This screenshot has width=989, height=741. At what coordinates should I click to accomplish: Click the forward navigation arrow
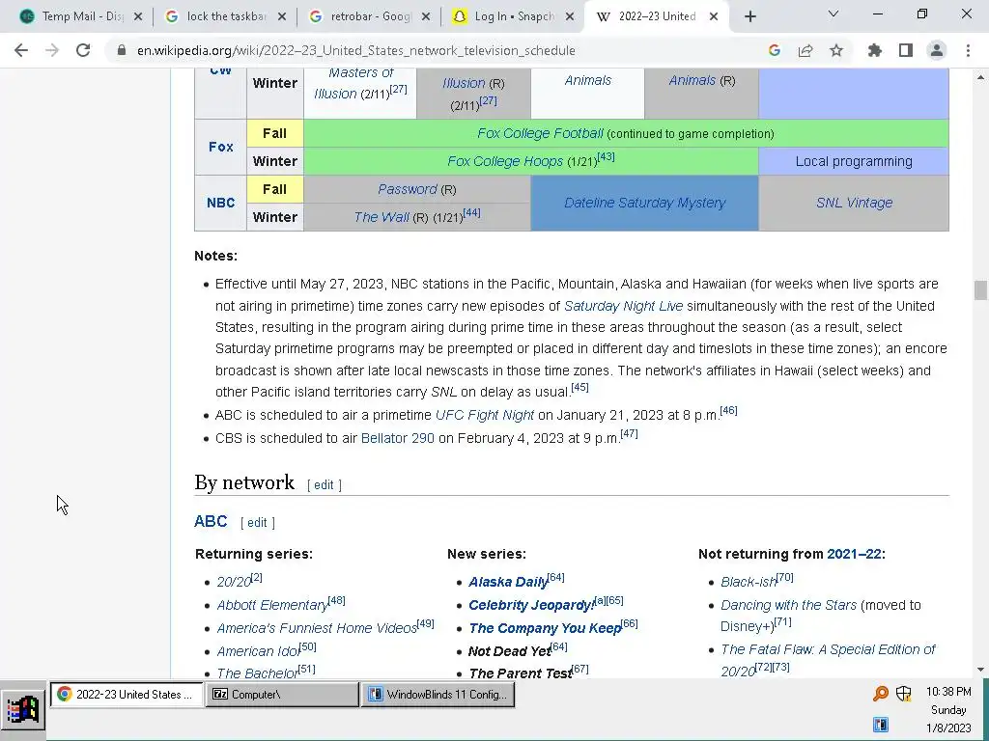point(52,50)
